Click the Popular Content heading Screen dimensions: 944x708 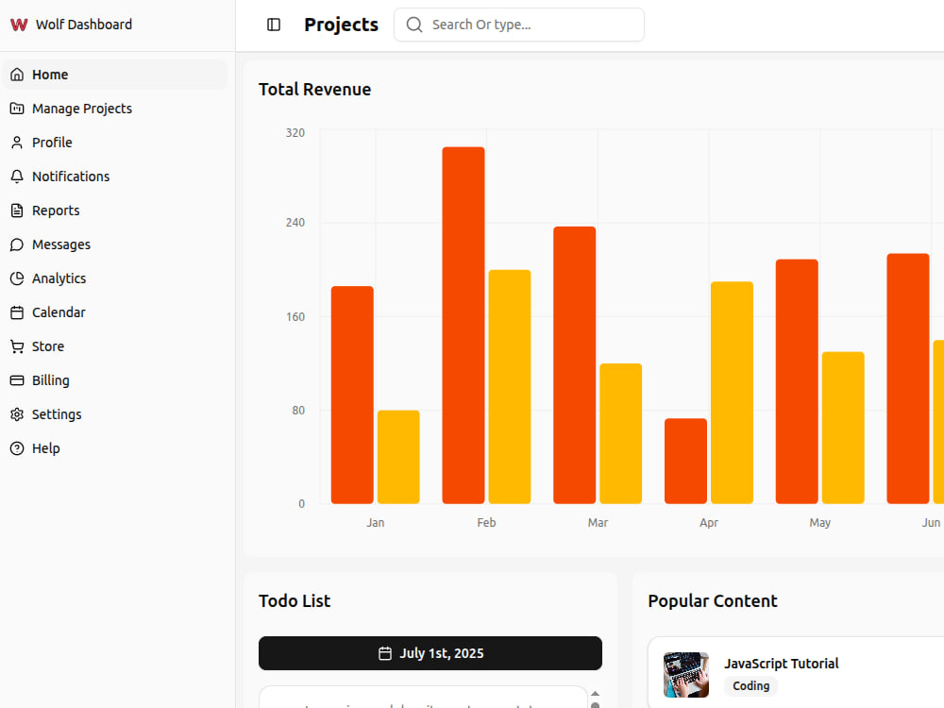click(x=712, y=600)
